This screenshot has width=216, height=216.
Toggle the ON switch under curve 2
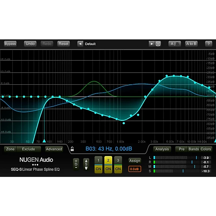tap(108, 169)
